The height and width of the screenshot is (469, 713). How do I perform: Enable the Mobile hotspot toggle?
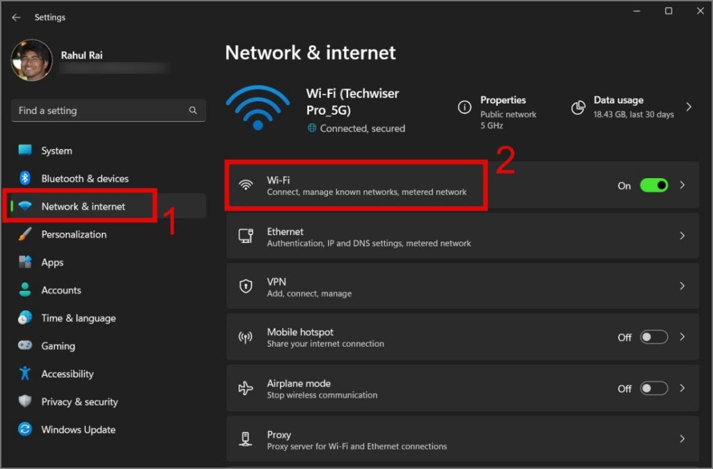pos(654,337)
